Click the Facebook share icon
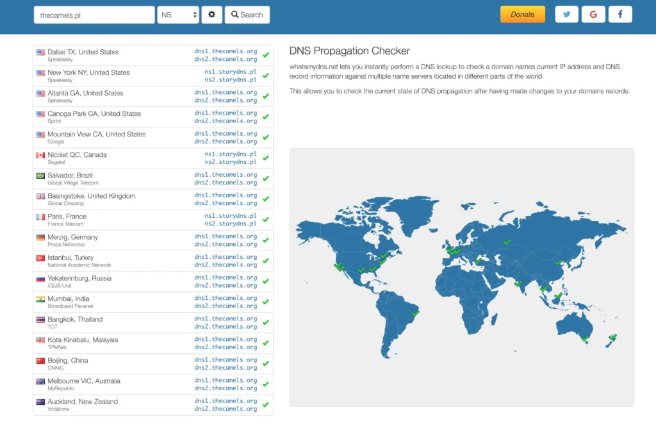 [620, 13]
